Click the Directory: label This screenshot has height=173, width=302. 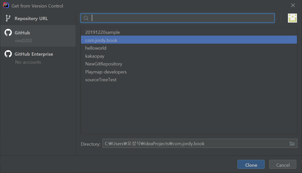91,144
